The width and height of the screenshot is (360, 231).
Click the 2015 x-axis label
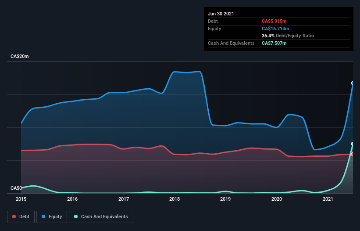pyautogui.click(x=21, y=199)
